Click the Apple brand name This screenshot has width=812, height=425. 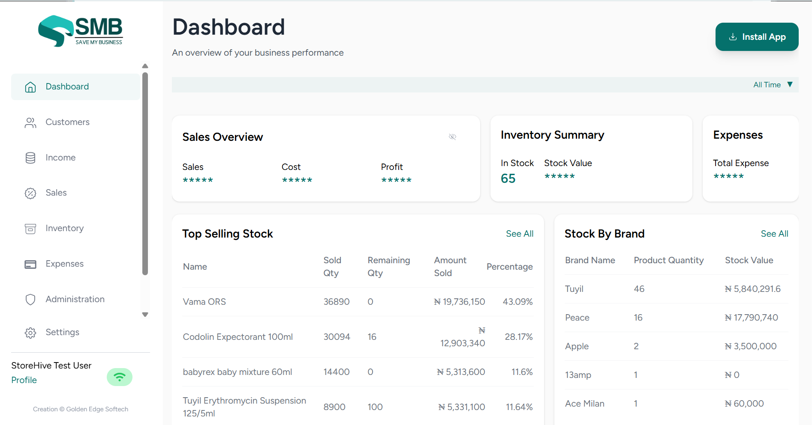pyautogui.click(x=577, y=346)
